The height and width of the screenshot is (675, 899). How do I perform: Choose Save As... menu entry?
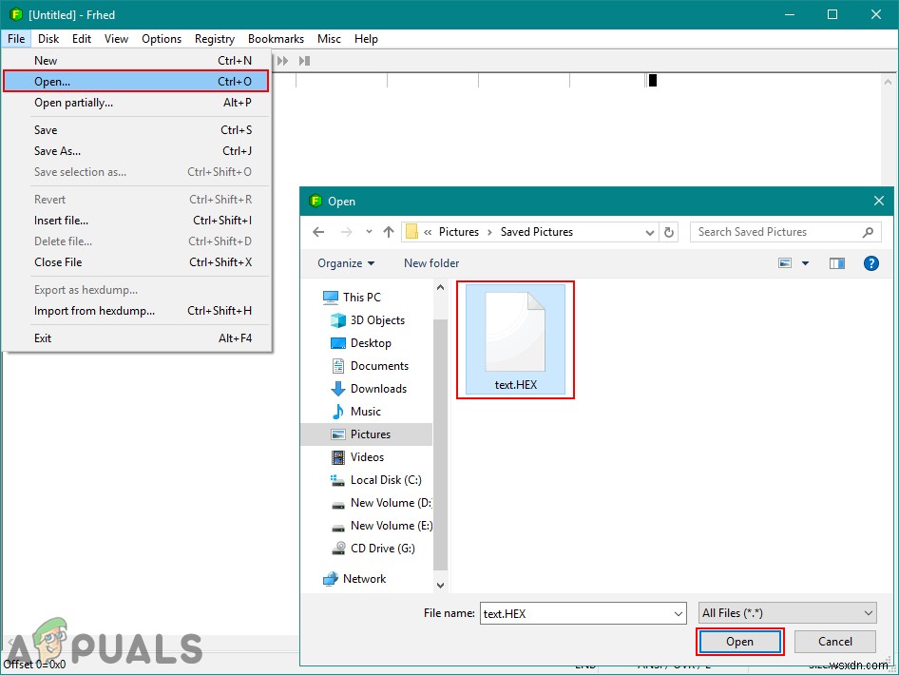click(x=136, y=151)
